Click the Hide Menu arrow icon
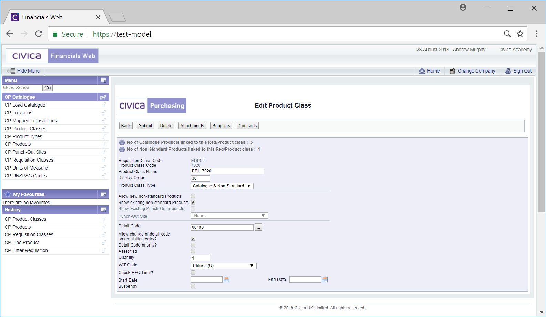The width and height of the screenshot is (546, 317). click(11, 71)
